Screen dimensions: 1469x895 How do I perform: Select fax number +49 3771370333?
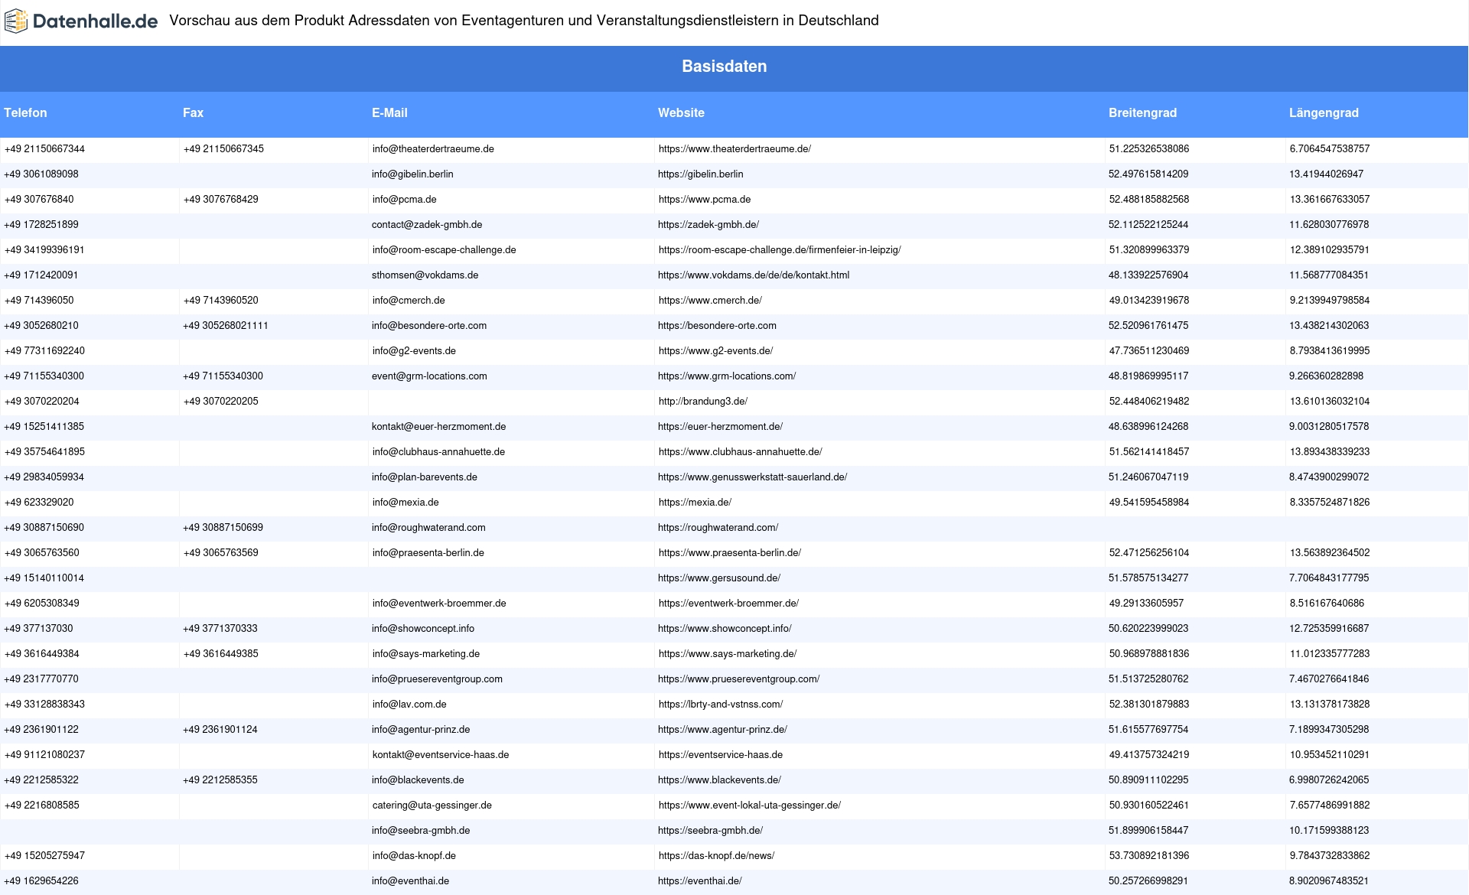click(220, 629)
